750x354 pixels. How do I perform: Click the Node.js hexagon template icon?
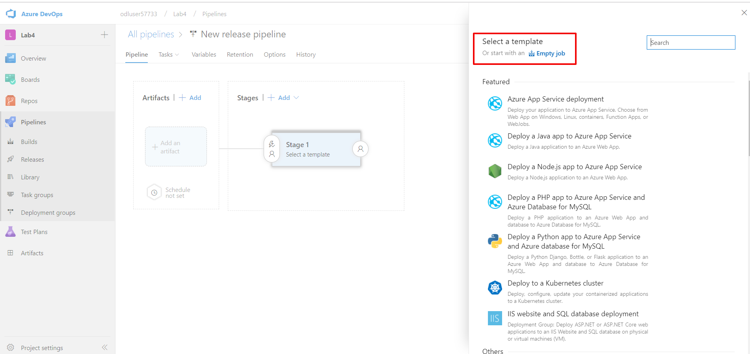pos(495,171)
